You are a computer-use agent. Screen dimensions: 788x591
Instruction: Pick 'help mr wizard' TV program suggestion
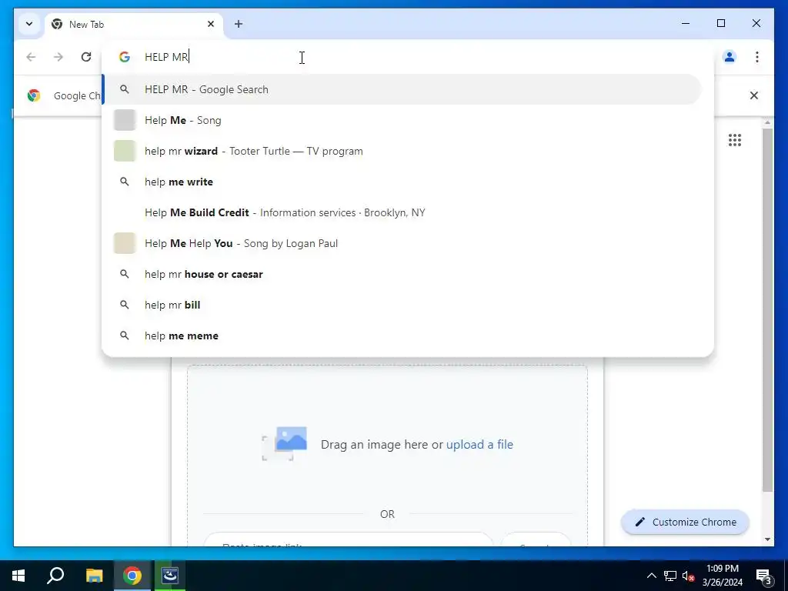click(x=402, y=151)
